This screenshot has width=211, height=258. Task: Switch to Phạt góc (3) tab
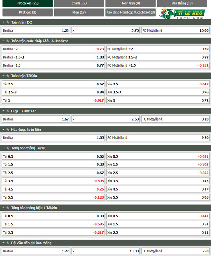click(x=28, y=12)
